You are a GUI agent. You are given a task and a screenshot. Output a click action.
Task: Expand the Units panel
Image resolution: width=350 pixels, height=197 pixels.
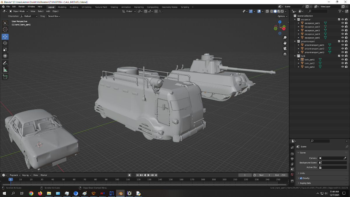pos(302,173)
